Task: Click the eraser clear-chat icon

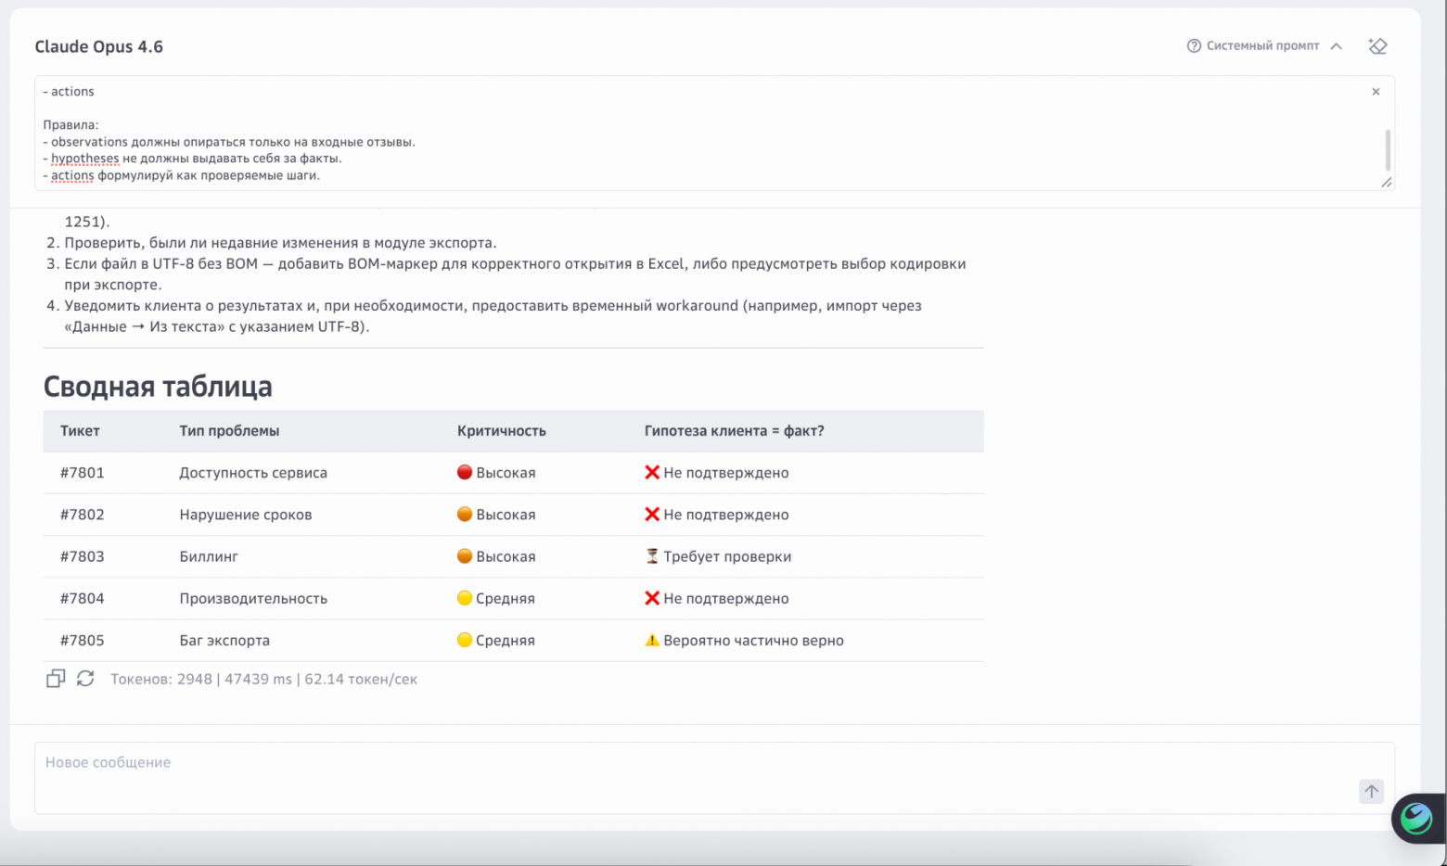Action: (x=1377, y=46)
